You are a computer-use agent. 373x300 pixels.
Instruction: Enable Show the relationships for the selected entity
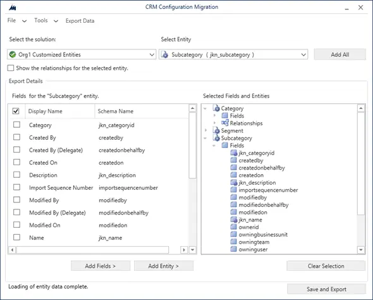pos(11,68)
